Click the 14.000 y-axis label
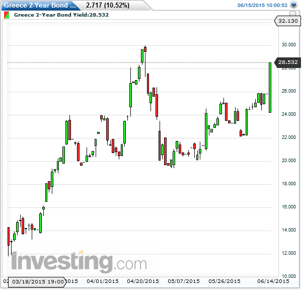Image resolution: width=302 pixels, height=290 pixels. point(288,230)
